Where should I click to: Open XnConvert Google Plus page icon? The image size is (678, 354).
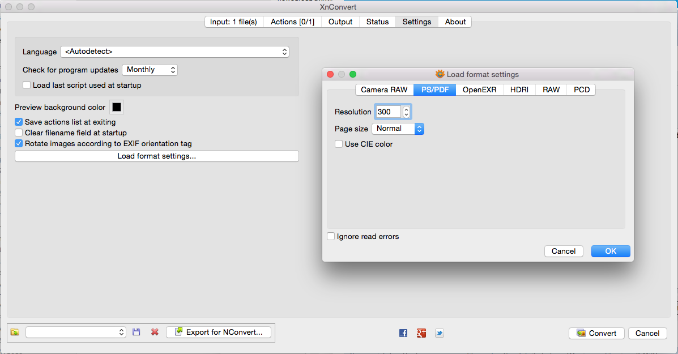[421, 333]
